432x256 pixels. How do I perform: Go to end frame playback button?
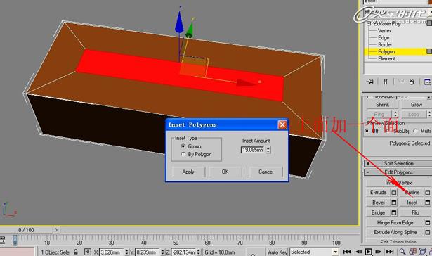pyautogui.click(x=390, y=252)
